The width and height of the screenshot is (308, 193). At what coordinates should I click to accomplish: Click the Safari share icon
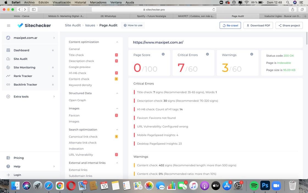(293, 9)
